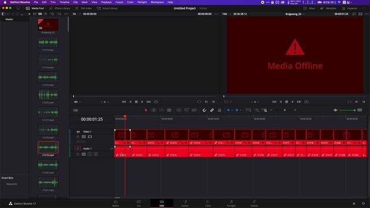Open the Timeline menu
Image resolution: width=370 pixels, height=208 pixels.
pos(64,2)
